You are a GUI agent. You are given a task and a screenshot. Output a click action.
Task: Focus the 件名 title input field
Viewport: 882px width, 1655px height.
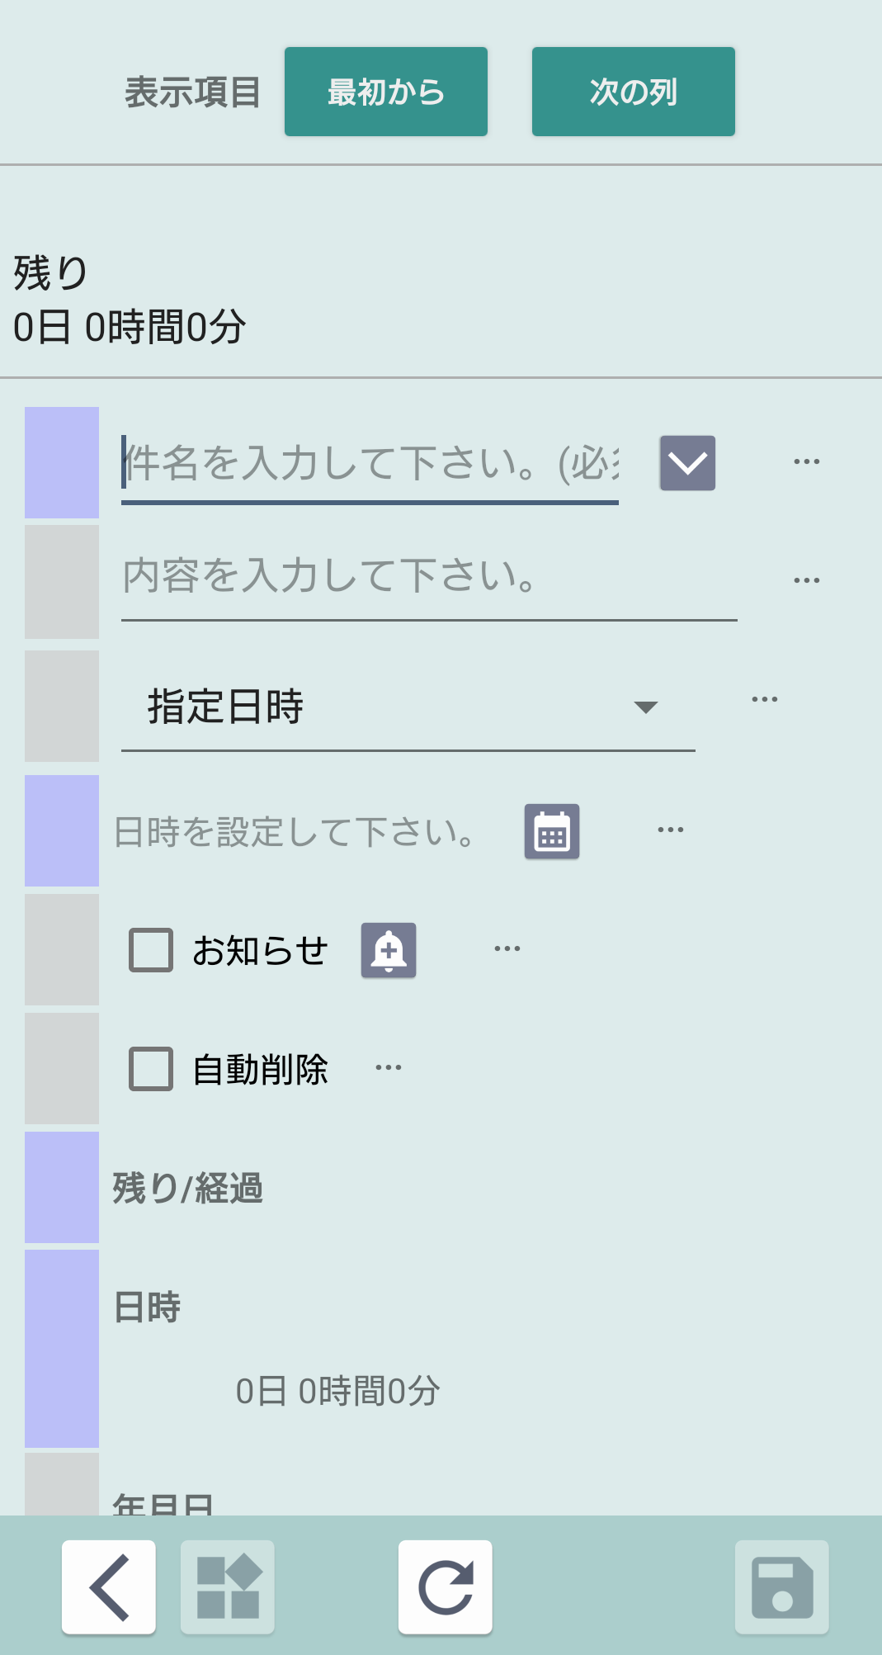tap(370, 463)
